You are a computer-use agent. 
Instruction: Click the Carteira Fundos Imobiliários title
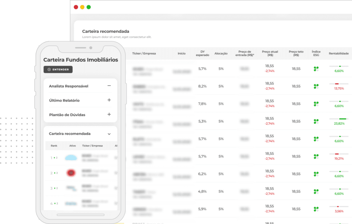coord(80,60)
